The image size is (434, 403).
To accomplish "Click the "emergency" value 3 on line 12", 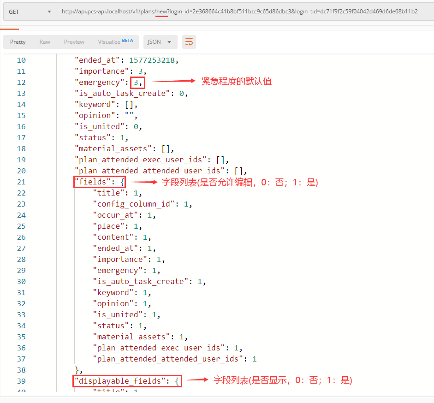I will pyautogui.click(x=136, y=83).
